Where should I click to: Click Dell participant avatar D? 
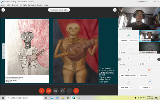coord(149,58)
